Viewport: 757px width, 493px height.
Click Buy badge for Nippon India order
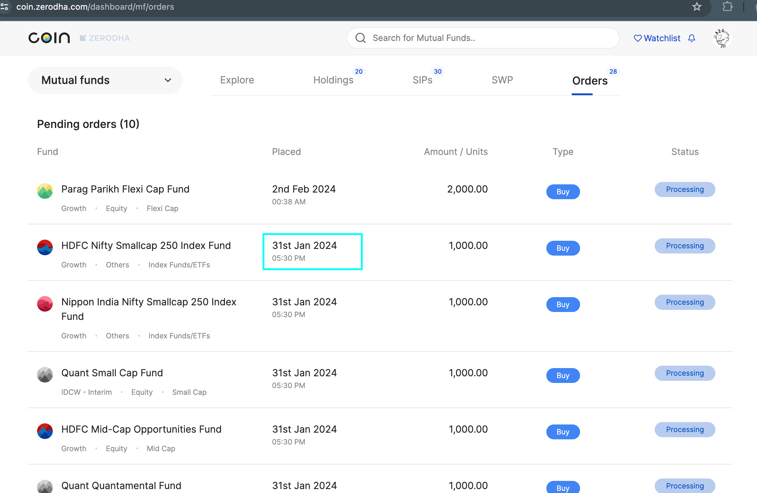tap(563, 304)
